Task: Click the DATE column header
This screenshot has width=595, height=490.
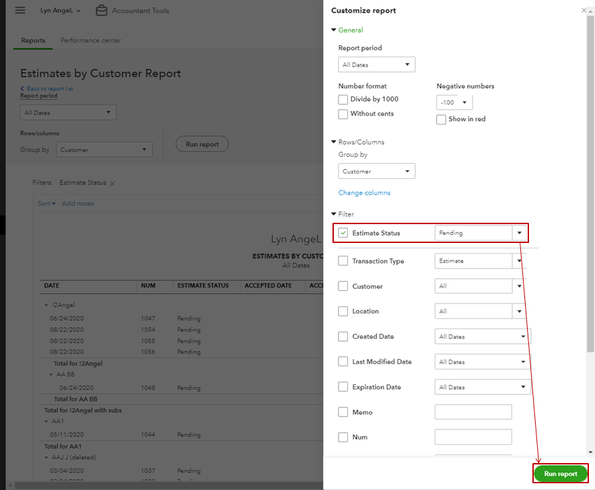Action: (x=52, y=285)
